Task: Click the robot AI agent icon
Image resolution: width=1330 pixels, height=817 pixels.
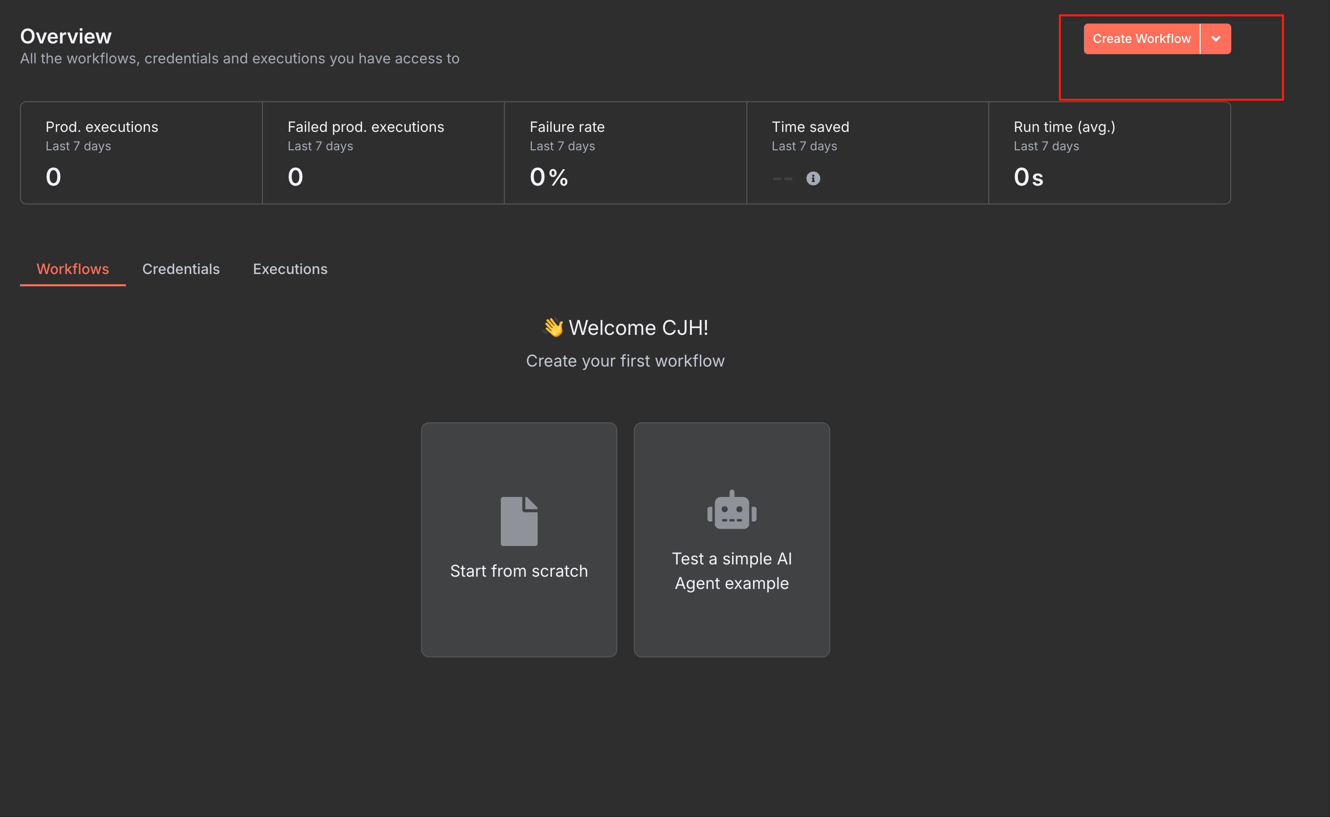Action: (731, 510)
